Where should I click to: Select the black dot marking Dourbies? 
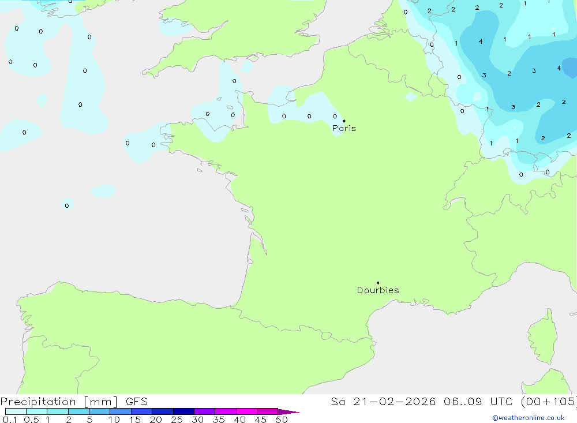378,283
